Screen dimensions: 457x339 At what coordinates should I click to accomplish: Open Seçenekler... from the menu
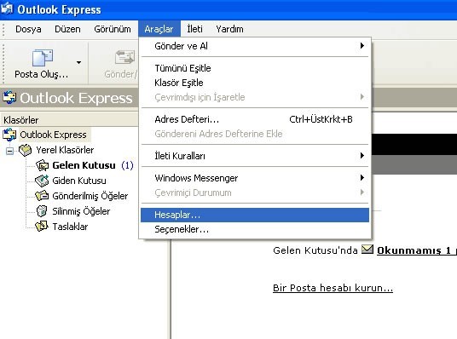point(255,229)
